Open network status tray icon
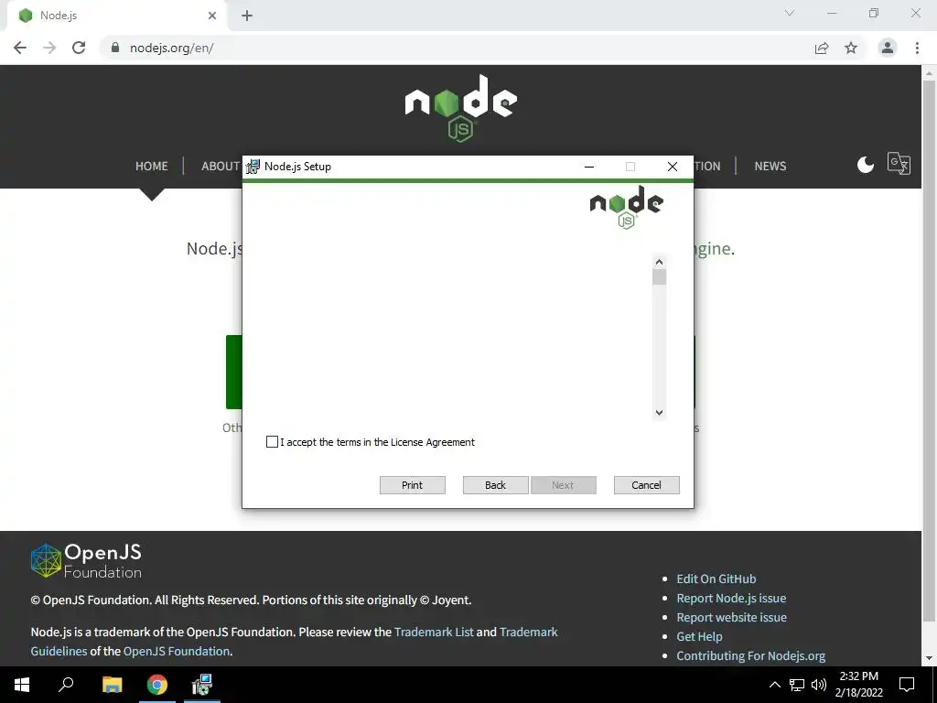This screenshot has width=937, height=703. (797, 685)
